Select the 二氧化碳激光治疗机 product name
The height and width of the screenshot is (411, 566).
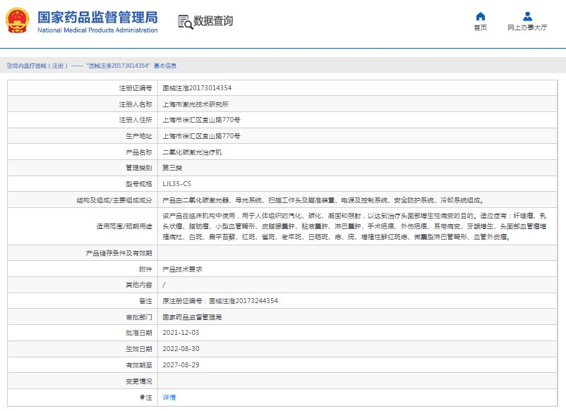click(x=192, y=152)
